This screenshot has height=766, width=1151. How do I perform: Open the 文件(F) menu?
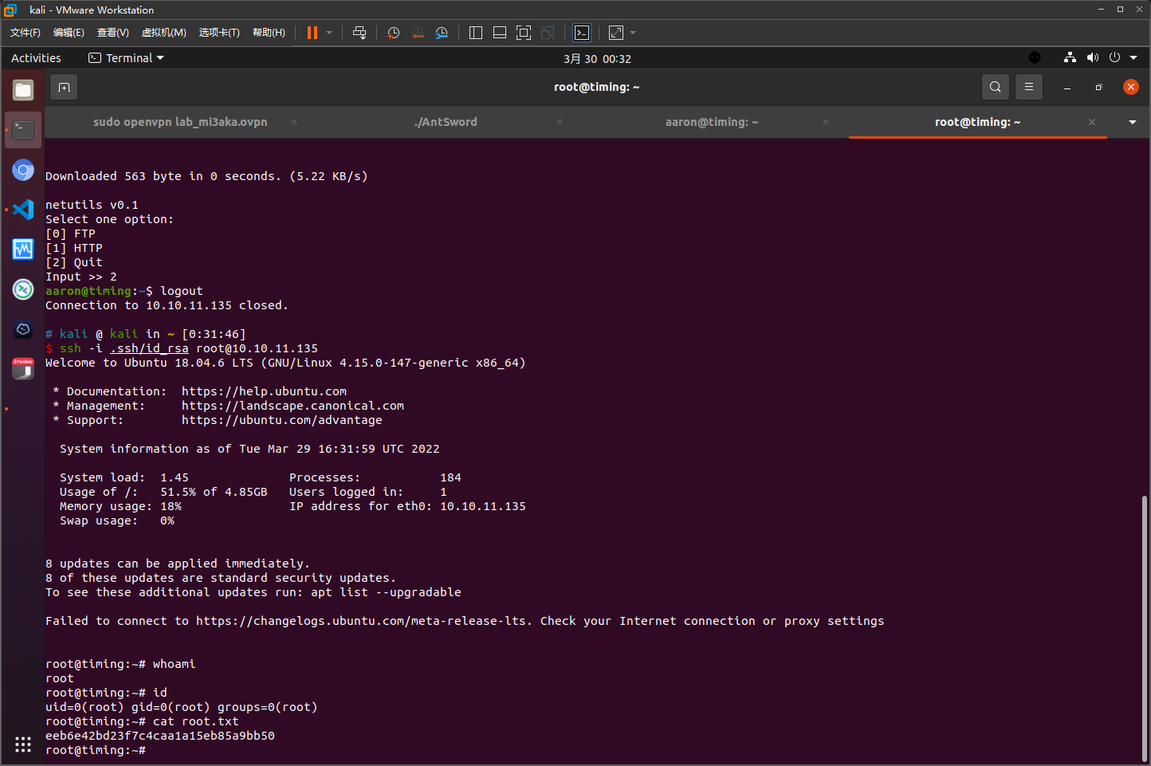[26, 33]
